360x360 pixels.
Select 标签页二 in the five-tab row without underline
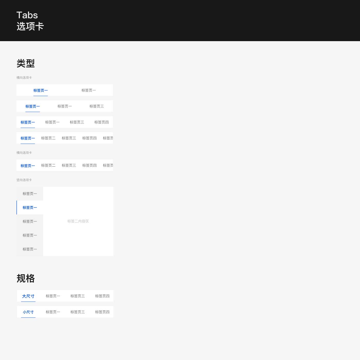point(48,165)
